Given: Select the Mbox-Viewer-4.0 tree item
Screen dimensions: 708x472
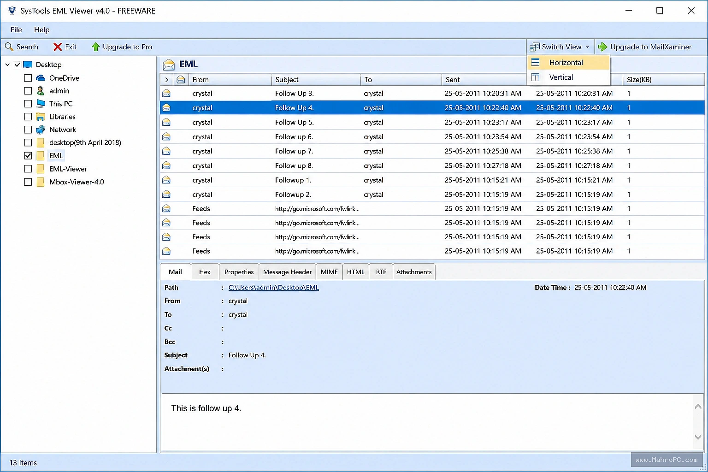Looking at the screenshot, I should pyautogui.click(x=77, y=182).
